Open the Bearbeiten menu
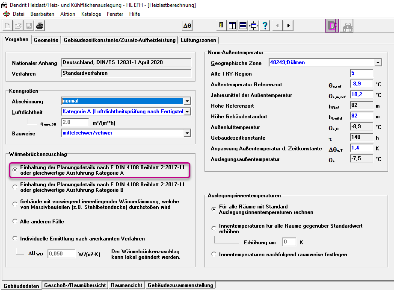Screen dimensions: 394x290 (42, 14)
